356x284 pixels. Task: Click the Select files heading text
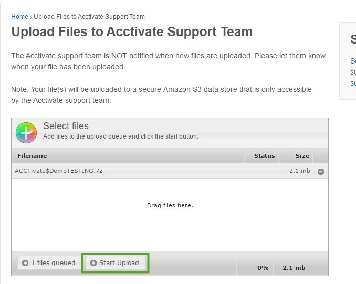pos(66,126)
